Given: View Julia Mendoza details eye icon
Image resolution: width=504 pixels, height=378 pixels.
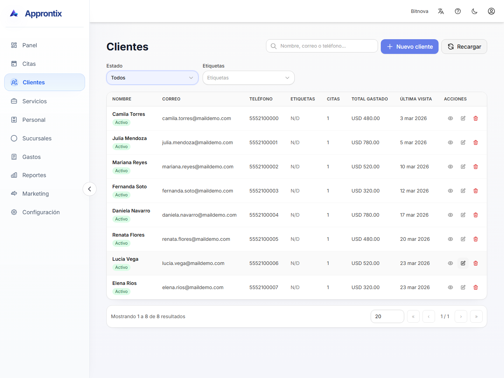Looking at the screenshot, I should pyautogui.click(x=450, y=142).
